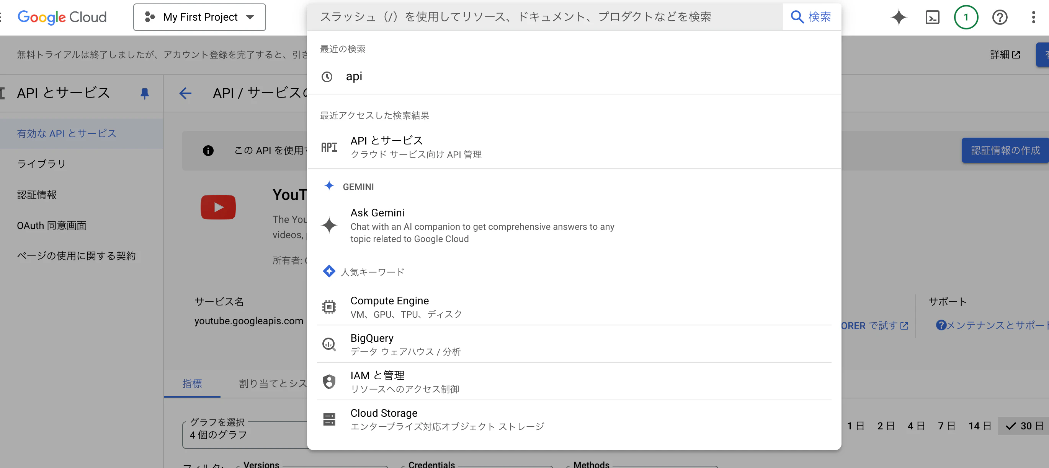Activate Cloud Shell terminal icon
Screen dimensions: 1049x468
click(x=932, y=17)
